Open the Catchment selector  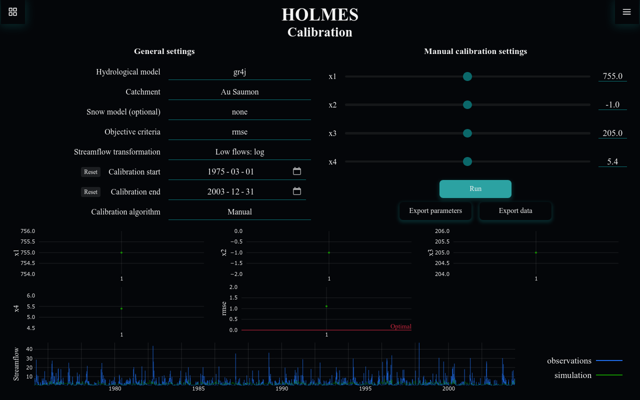239,92
